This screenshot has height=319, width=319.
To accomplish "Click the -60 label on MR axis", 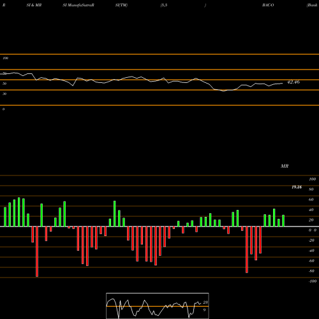I will point(311,261).
